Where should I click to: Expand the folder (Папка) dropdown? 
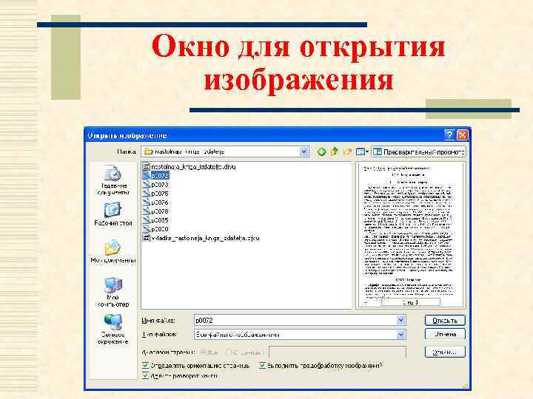pyautogui.click(x=304, y=151)
